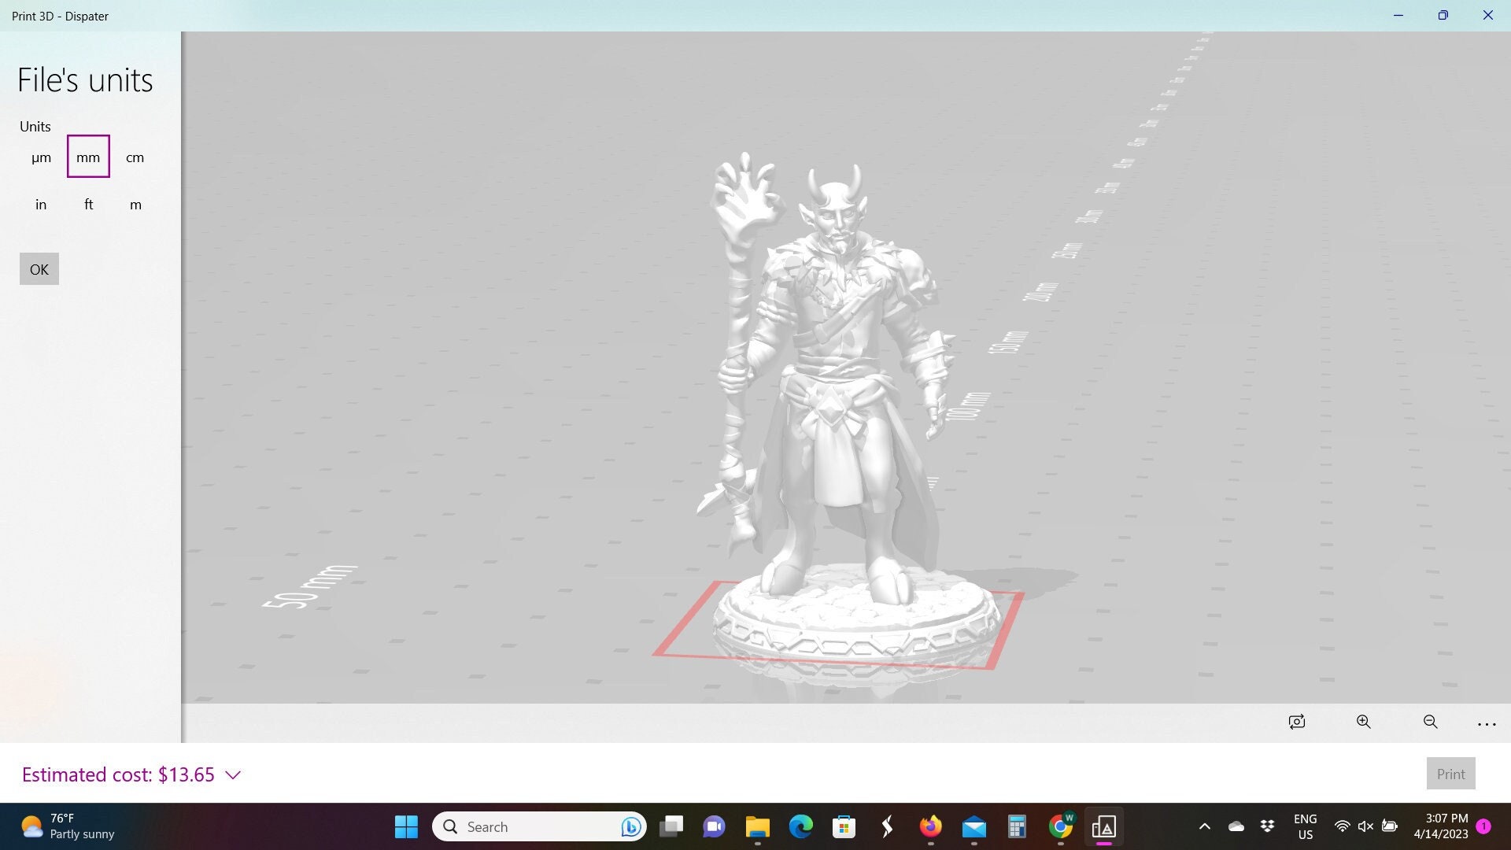
Task: Open more view options via the ellipsis
Action: [x=1486, y=723]
